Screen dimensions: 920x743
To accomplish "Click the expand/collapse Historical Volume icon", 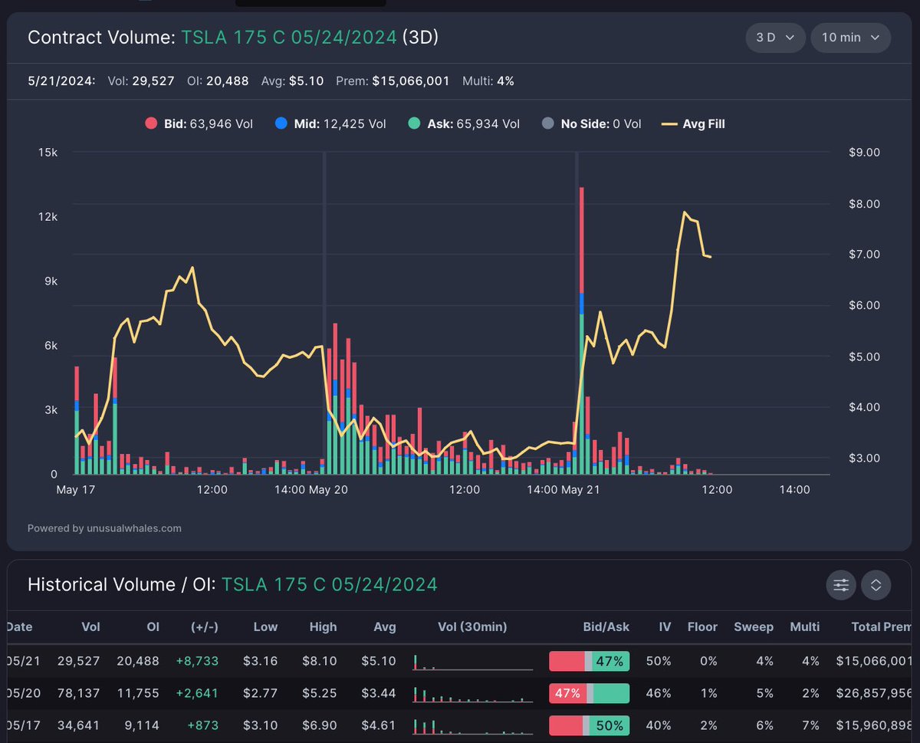I will tap(876, 585).
